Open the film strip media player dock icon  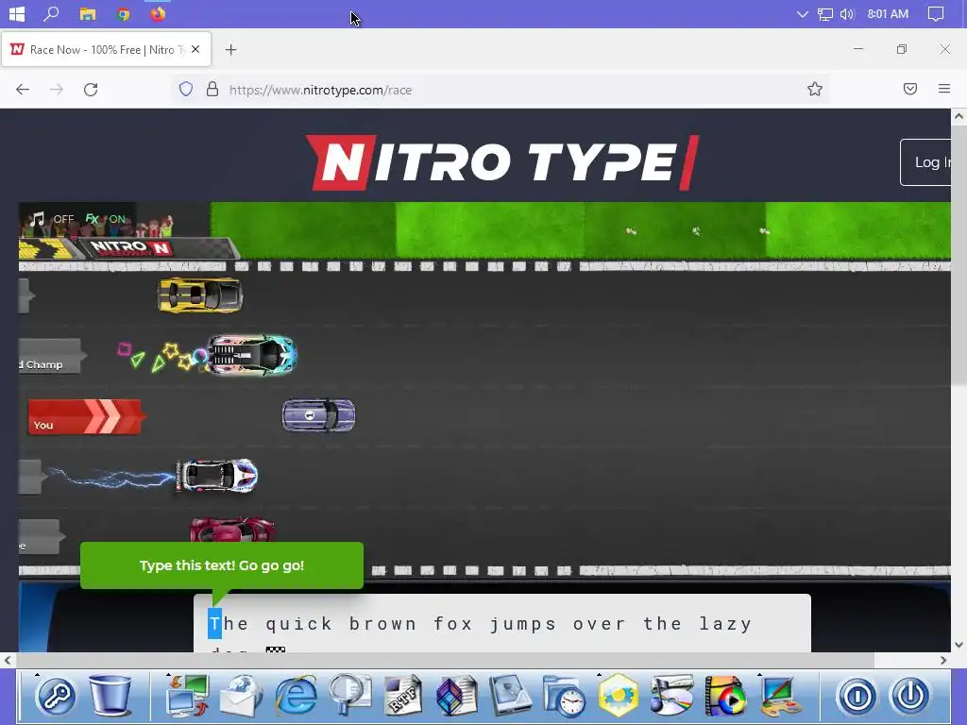tap(726, 696)
